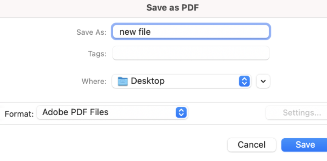Select the "Adobe PDF Files" format text
327x161 pixels.
click(x=75, y=112)
